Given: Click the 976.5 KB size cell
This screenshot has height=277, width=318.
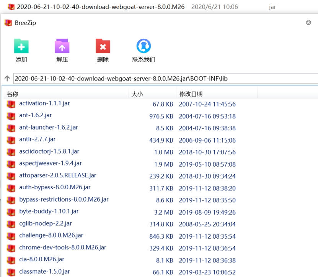Looking at the screenshot, I should [x=161, y=116].
